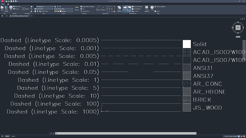Expand the Unsaved Layer State dropdown

pyautogui.click(x=63, y=9)
